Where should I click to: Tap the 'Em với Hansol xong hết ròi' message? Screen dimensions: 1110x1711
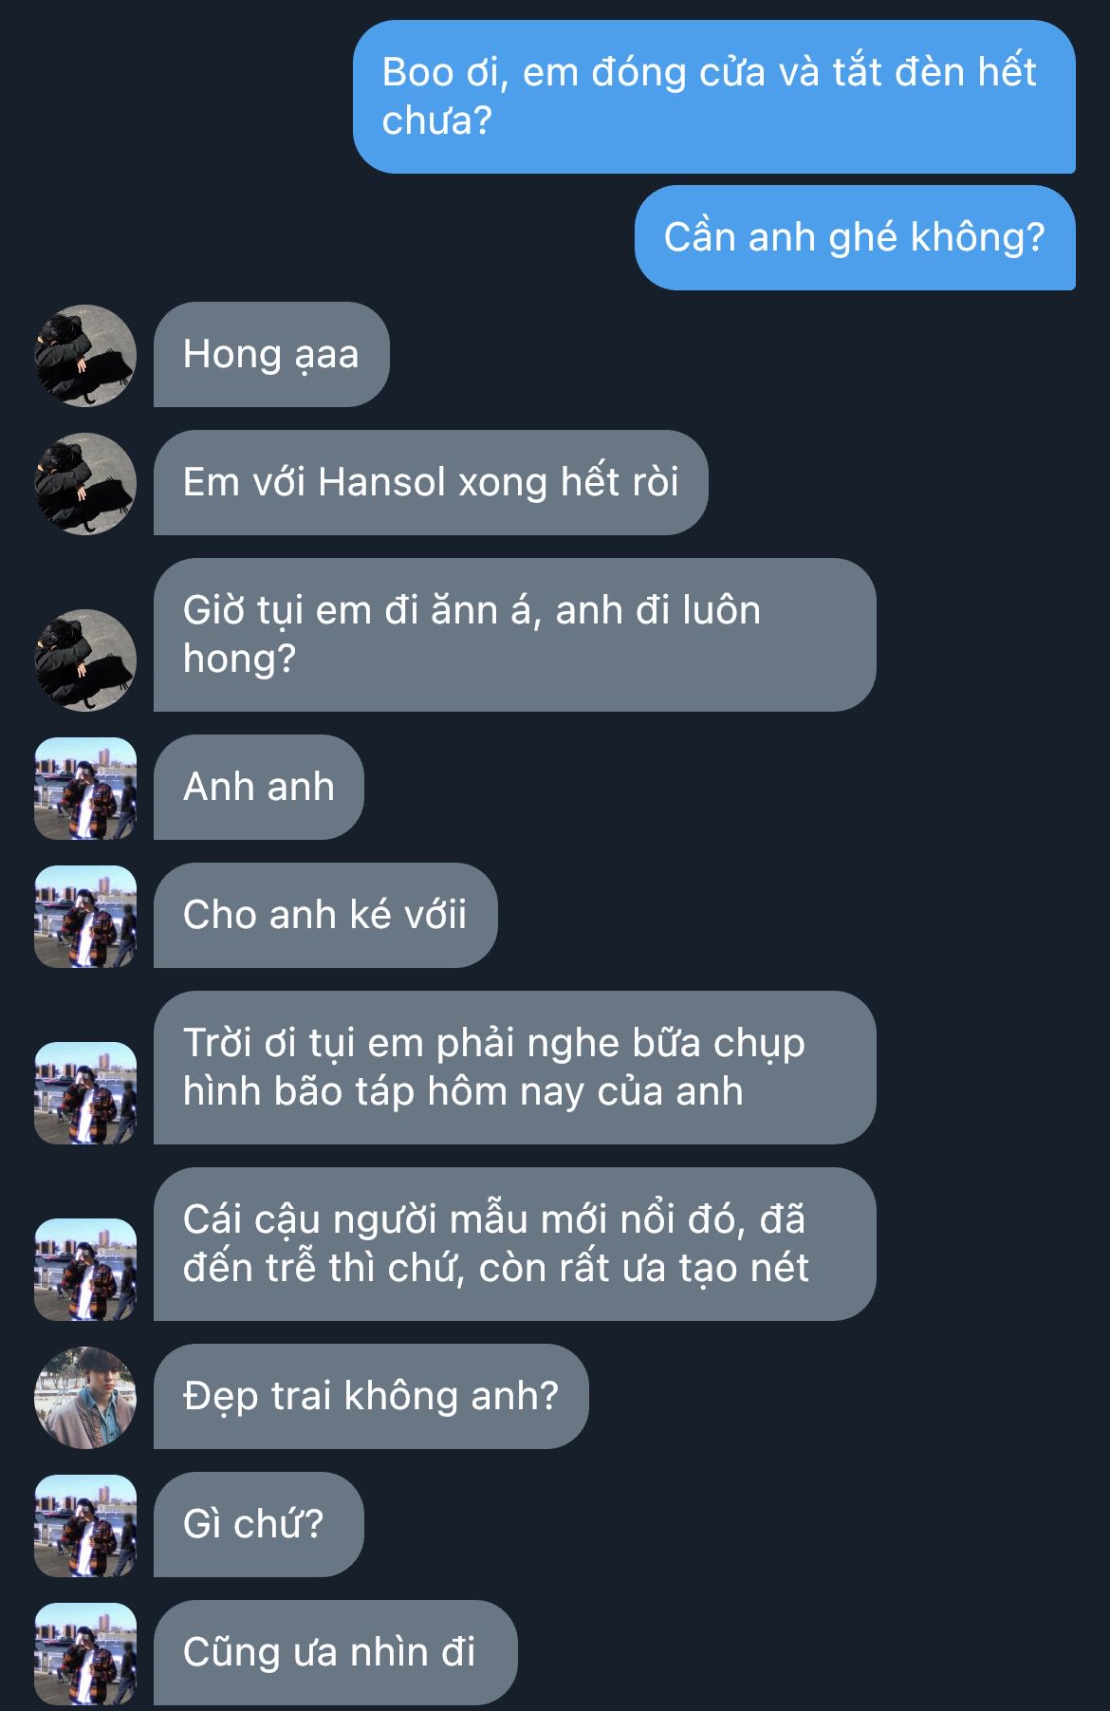click(431, 483)
